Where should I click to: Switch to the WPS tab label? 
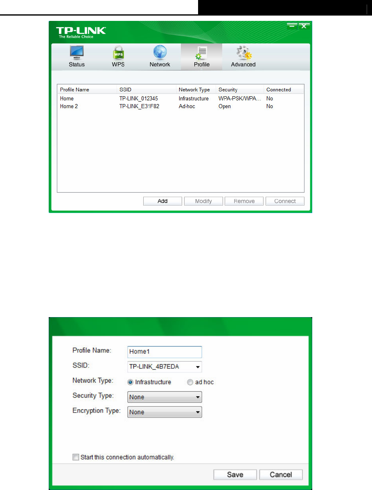coord(118,64)
